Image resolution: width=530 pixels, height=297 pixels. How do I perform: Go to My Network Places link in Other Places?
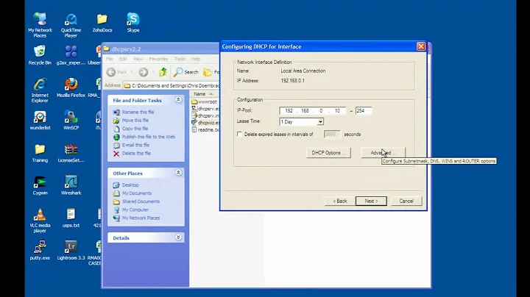pyautogui.click(x=141, y=218)
